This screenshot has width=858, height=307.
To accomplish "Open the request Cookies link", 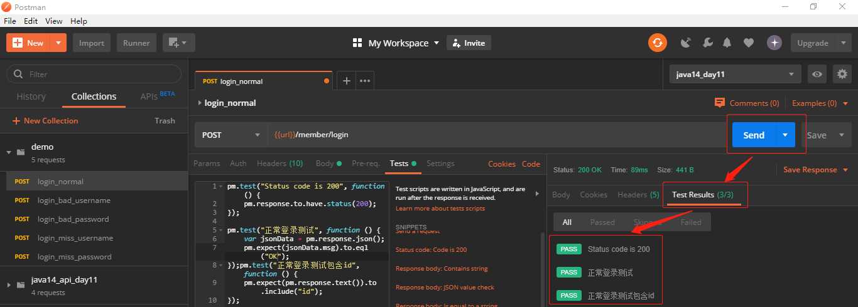I will click(502, 164).
